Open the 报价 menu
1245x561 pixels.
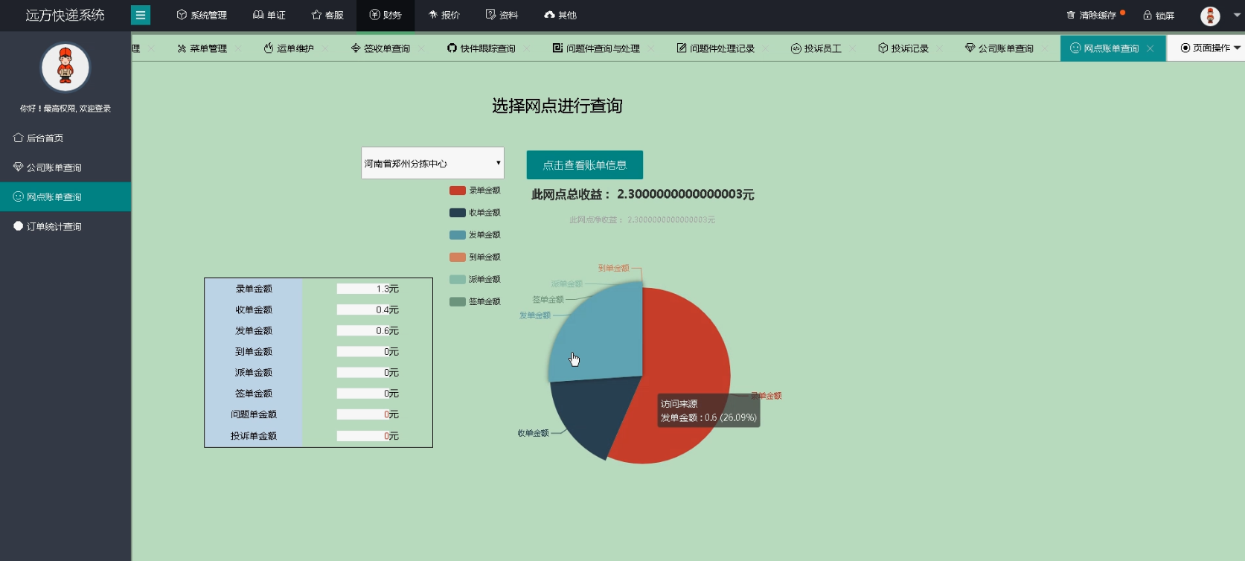click(444, 15)
